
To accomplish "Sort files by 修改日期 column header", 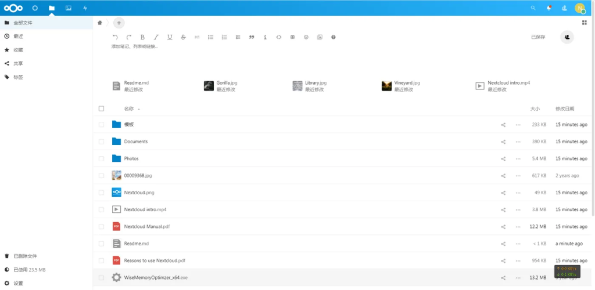I will coord(565,108).
